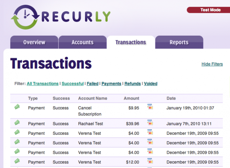Select the Transactions tab
This screenshot has width=230, height=168.
[131, 42]
